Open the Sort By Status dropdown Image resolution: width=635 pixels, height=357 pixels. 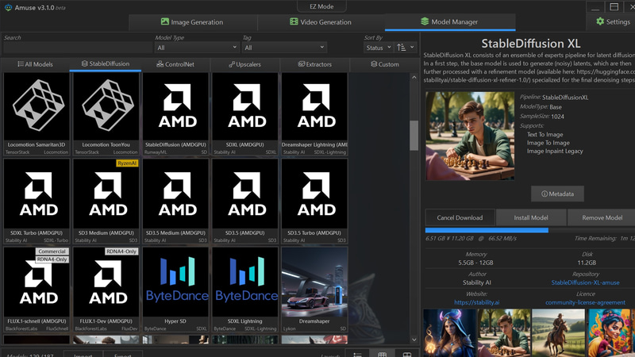pos(379,48)
